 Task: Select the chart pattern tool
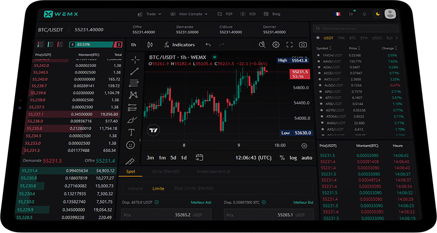[133, 95]
